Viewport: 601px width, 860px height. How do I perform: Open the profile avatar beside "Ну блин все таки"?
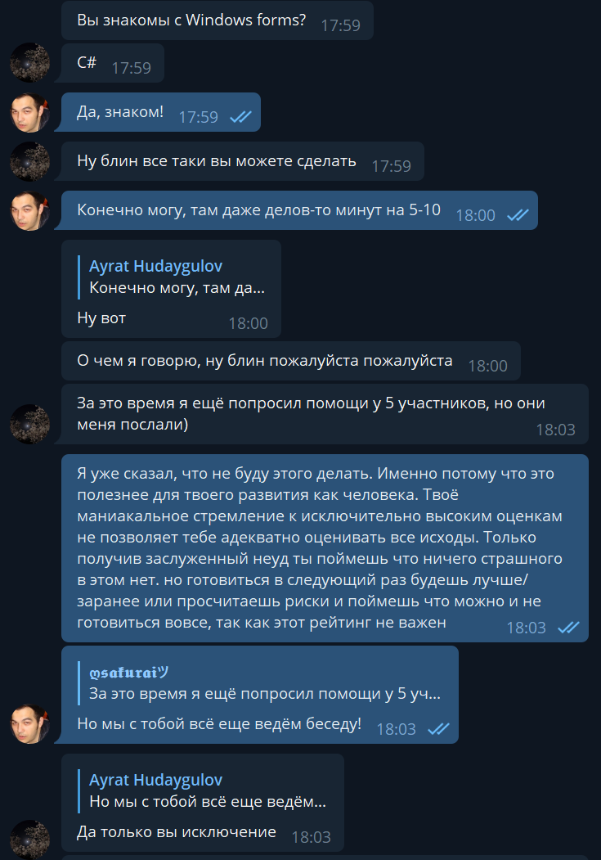[x=30, y=161]
